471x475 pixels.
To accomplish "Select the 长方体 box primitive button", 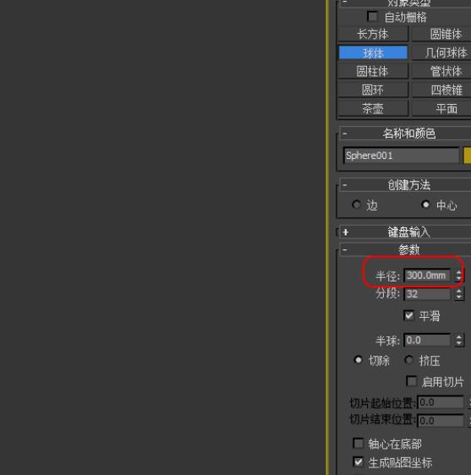I will (373, 34).
